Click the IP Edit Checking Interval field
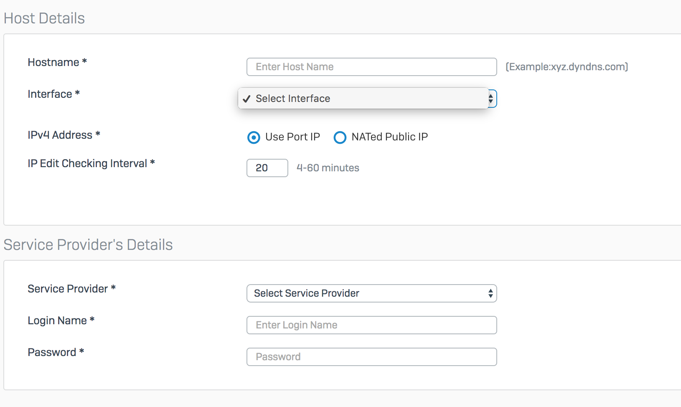Screen dimensions: 681x407 tap(267, 168)
